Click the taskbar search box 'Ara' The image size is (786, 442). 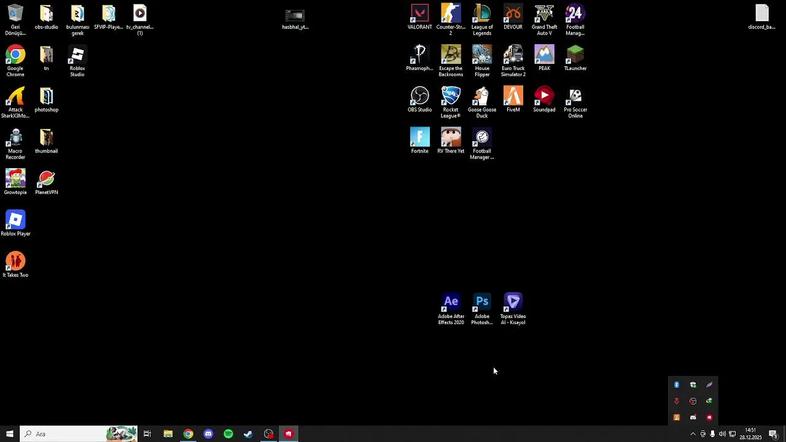coord(79,434)
